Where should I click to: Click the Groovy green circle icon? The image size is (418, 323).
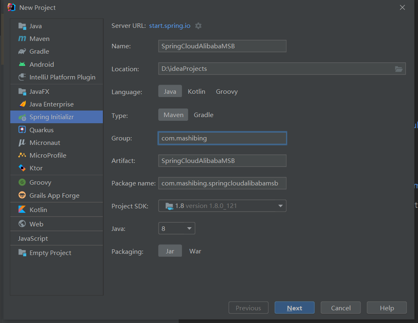pos(22,183)
